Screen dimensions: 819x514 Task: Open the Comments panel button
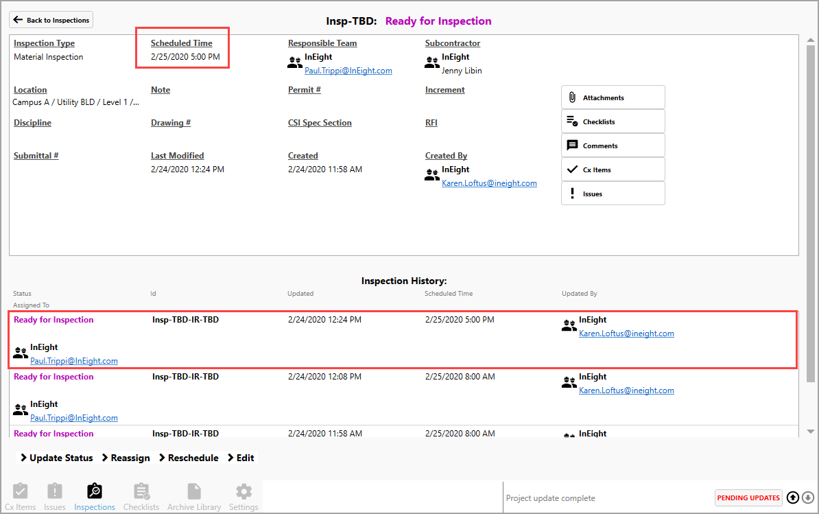click(613, 145)
